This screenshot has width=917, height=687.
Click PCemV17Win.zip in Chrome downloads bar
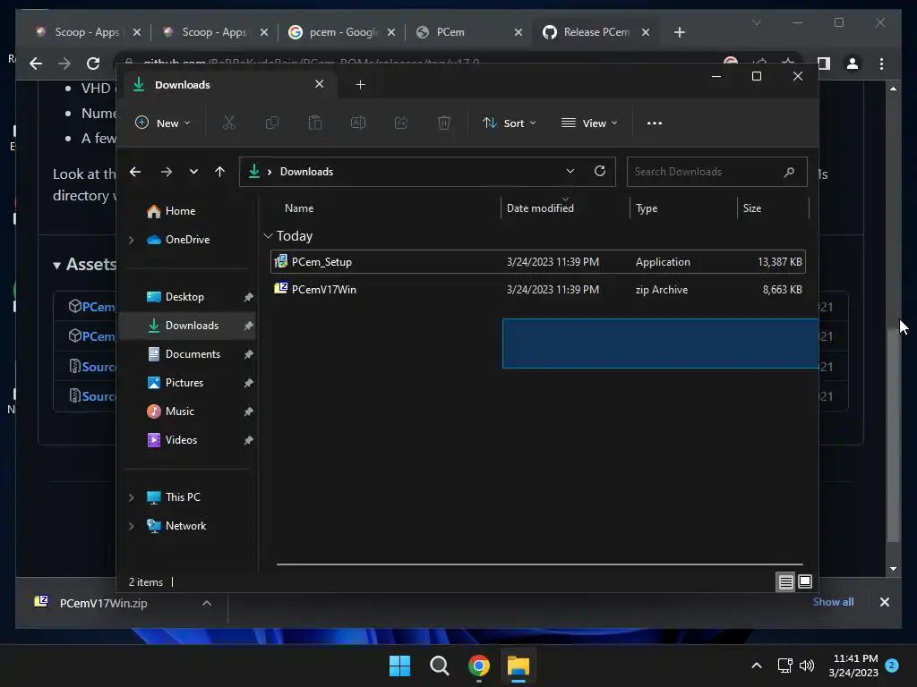(103, 603)
